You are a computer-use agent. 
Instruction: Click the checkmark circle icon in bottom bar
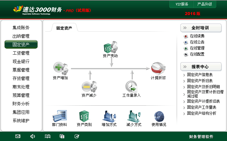(77, 136)
